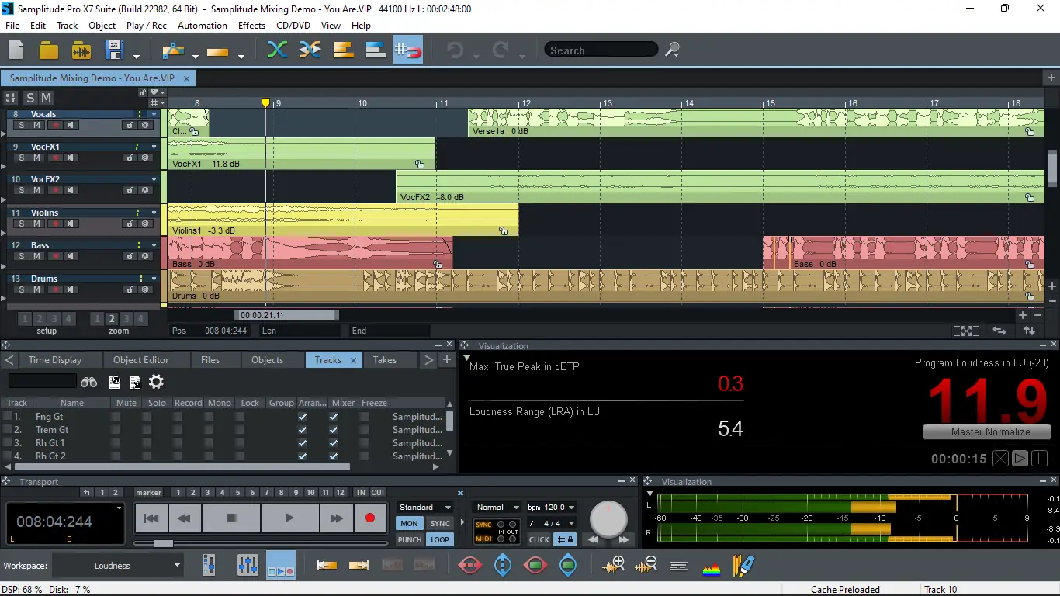Click the go to left marker icon
This screenshot has height=596, width=1060.
point(327,566)
